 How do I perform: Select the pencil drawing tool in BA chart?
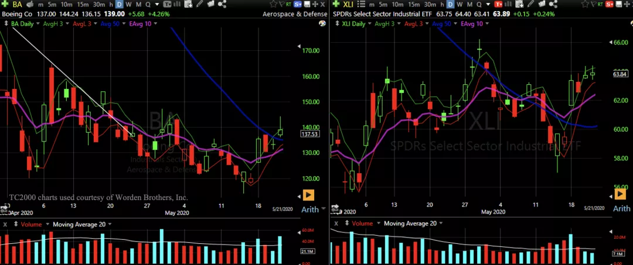point(199,4)
